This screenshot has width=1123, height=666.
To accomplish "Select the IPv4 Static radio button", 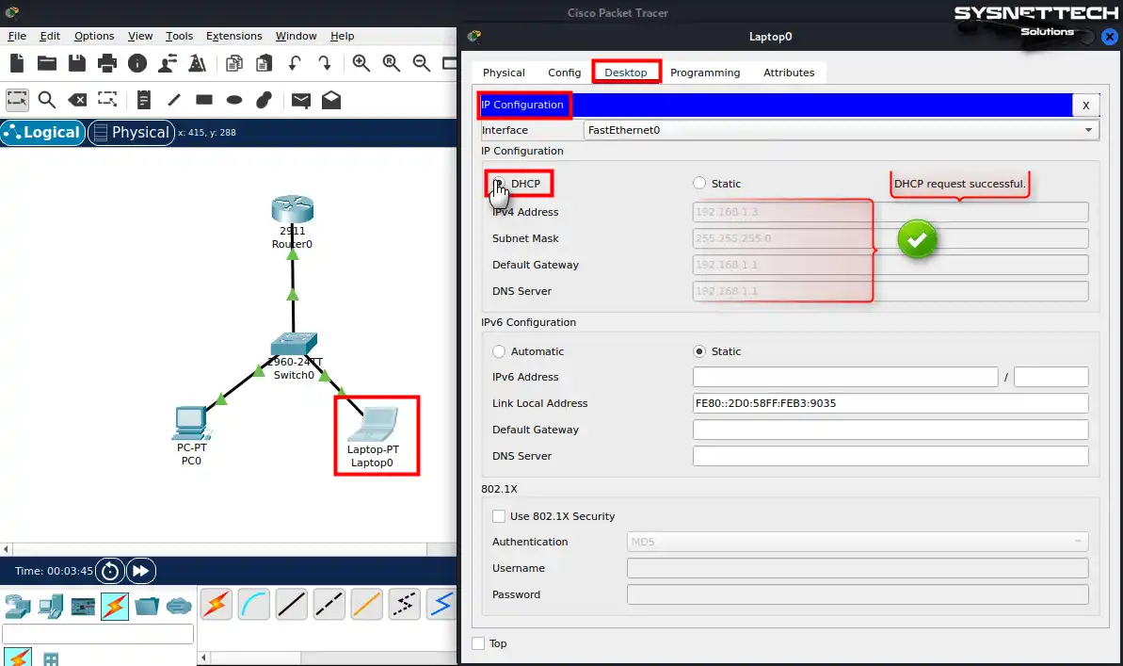I will coord(699,184).
